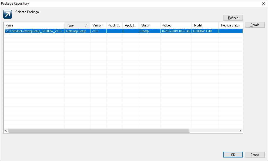Close the Package Repository window
268x161 pixels.
[x=264, y=4]
